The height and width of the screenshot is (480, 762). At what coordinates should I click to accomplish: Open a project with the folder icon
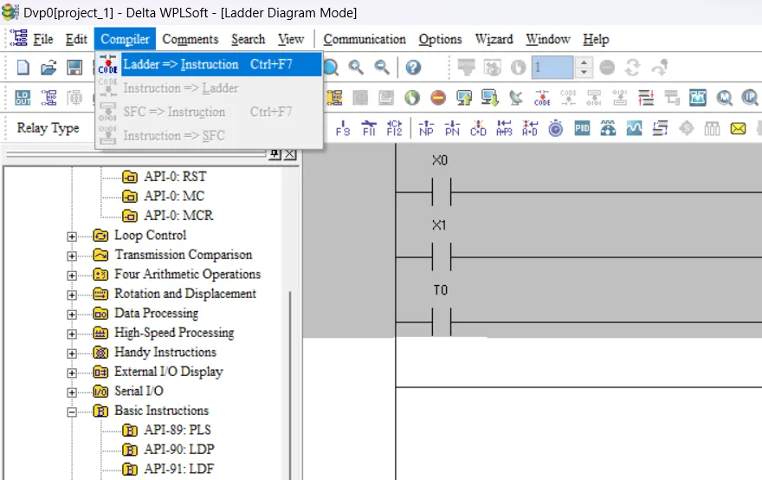pos(48,67)
